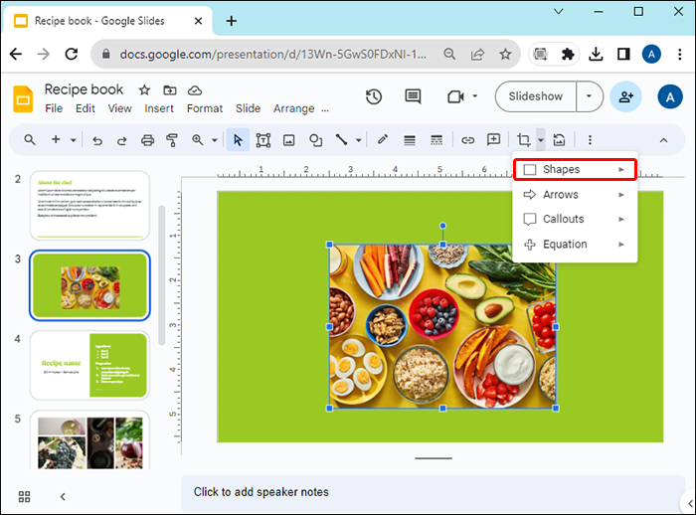Bookmark this page with star
This screenshot has width=696, height=515.
[x=505, y=54]
